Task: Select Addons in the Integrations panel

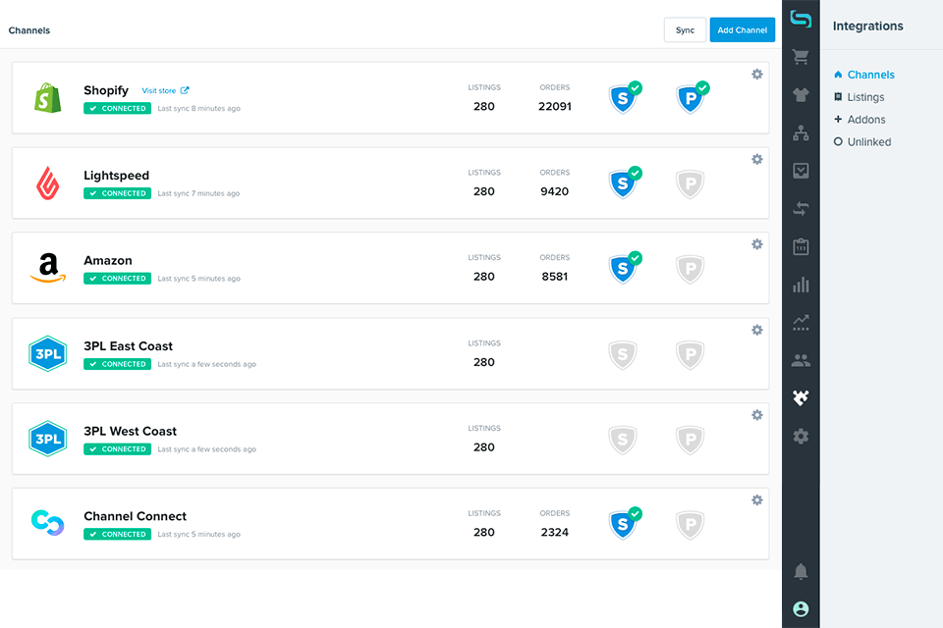Action: (868, 119)
